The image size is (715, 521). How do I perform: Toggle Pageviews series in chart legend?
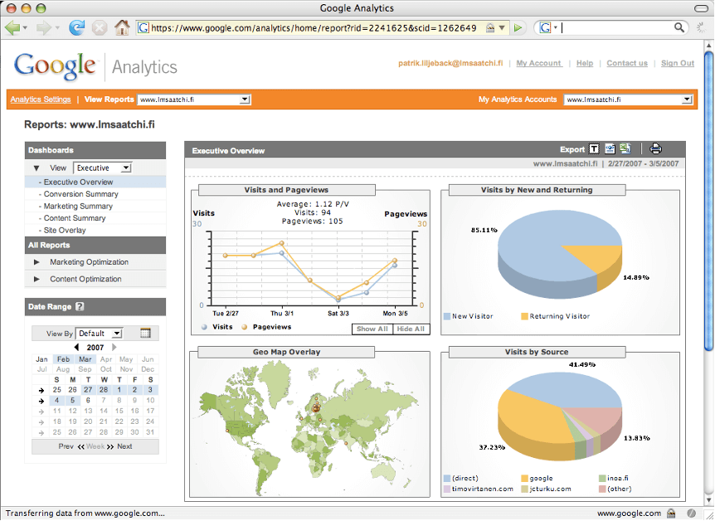click(x=266, y=327)
